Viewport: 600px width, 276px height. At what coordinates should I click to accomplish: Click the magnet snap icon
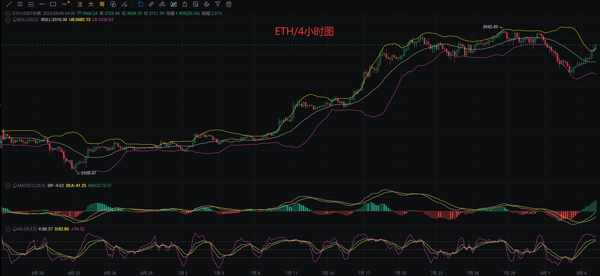click(x=207, y=4)
